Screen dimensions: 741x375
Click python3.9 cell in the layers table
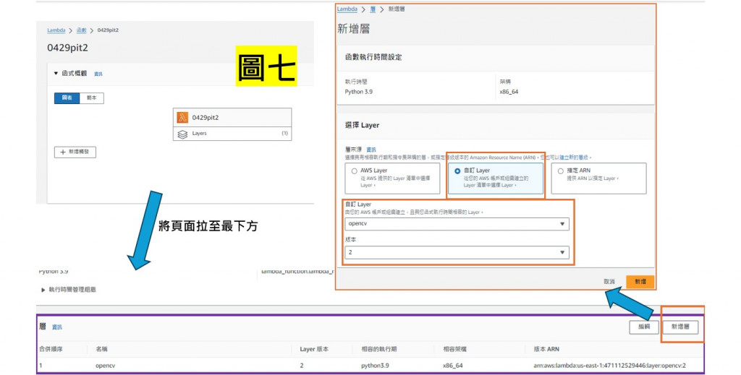(375, 366)
